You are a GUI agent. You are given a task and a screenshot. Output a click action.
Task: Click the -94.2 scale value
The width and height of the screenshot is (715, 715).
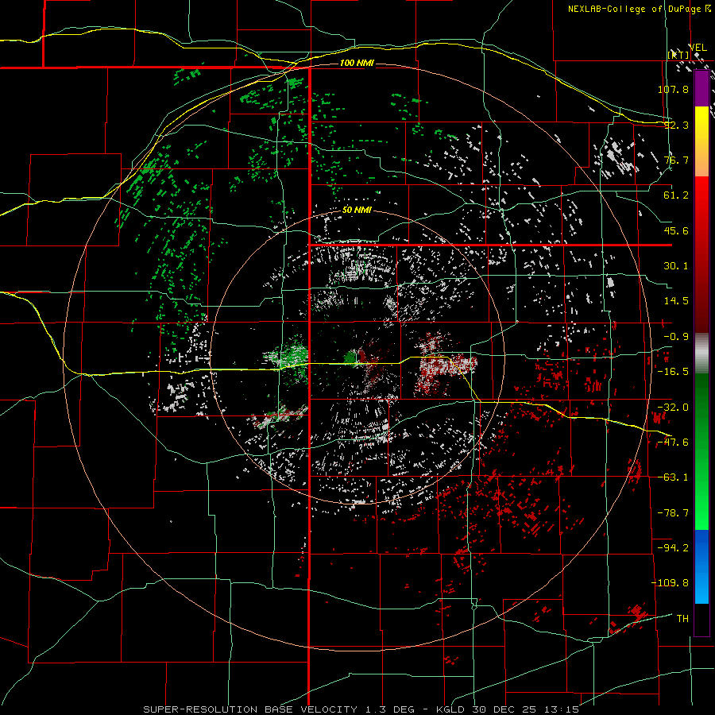(x=673, y=548)
